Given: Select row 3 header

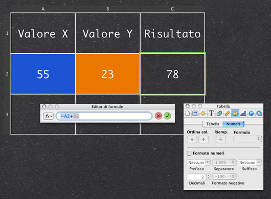Looking at the screenshot, I should pos(7,115).
